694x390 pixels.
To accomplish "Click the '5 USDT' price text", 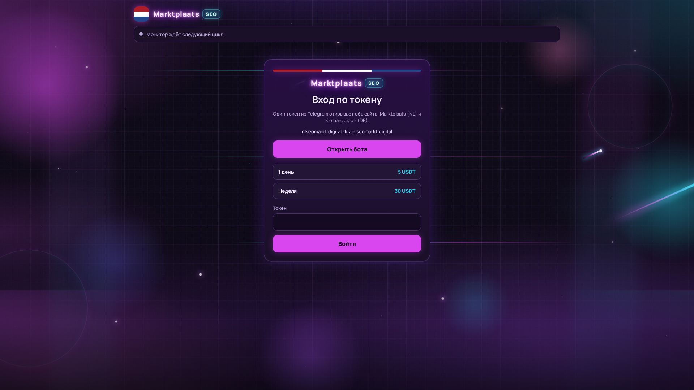I will 407,172.
